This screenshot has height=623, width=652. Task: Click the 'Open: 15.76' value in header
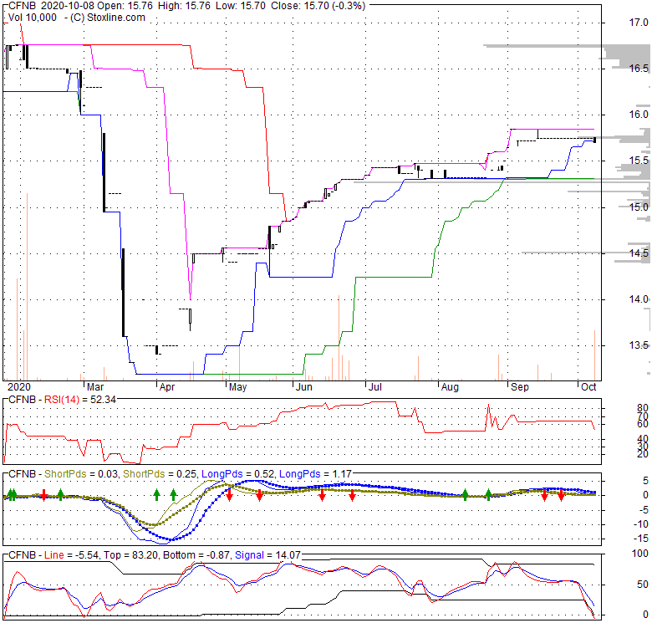[125, 6]
